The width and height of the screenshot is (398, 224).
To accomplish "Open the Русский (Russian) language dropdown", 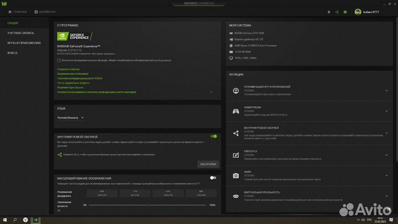I will [71, 117].
